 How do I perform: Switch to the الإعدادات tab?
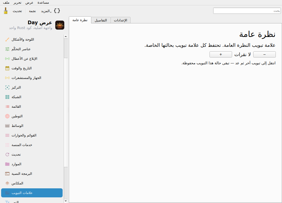120,20
